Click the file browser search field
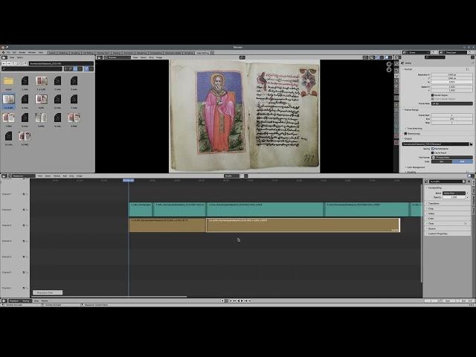Image resolution: width=476 pixels, height=357 pixels. (32, 69)
